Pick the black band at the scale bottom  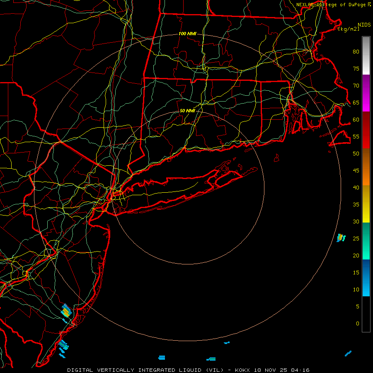(366, 314)
